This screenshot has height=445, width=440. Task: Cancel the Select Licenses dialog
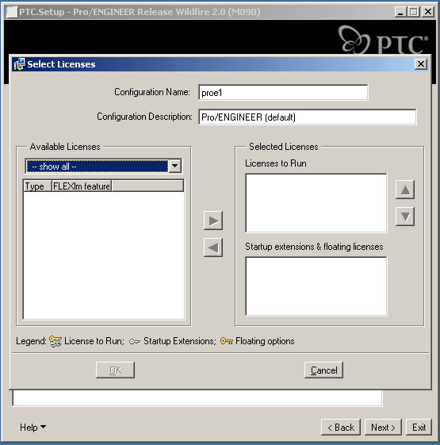[x=323, y=370]
